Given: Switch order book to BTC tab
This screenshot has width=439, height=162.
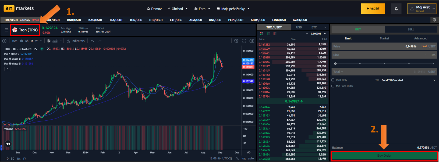Looking at the screenshot, I should (314, 27).
